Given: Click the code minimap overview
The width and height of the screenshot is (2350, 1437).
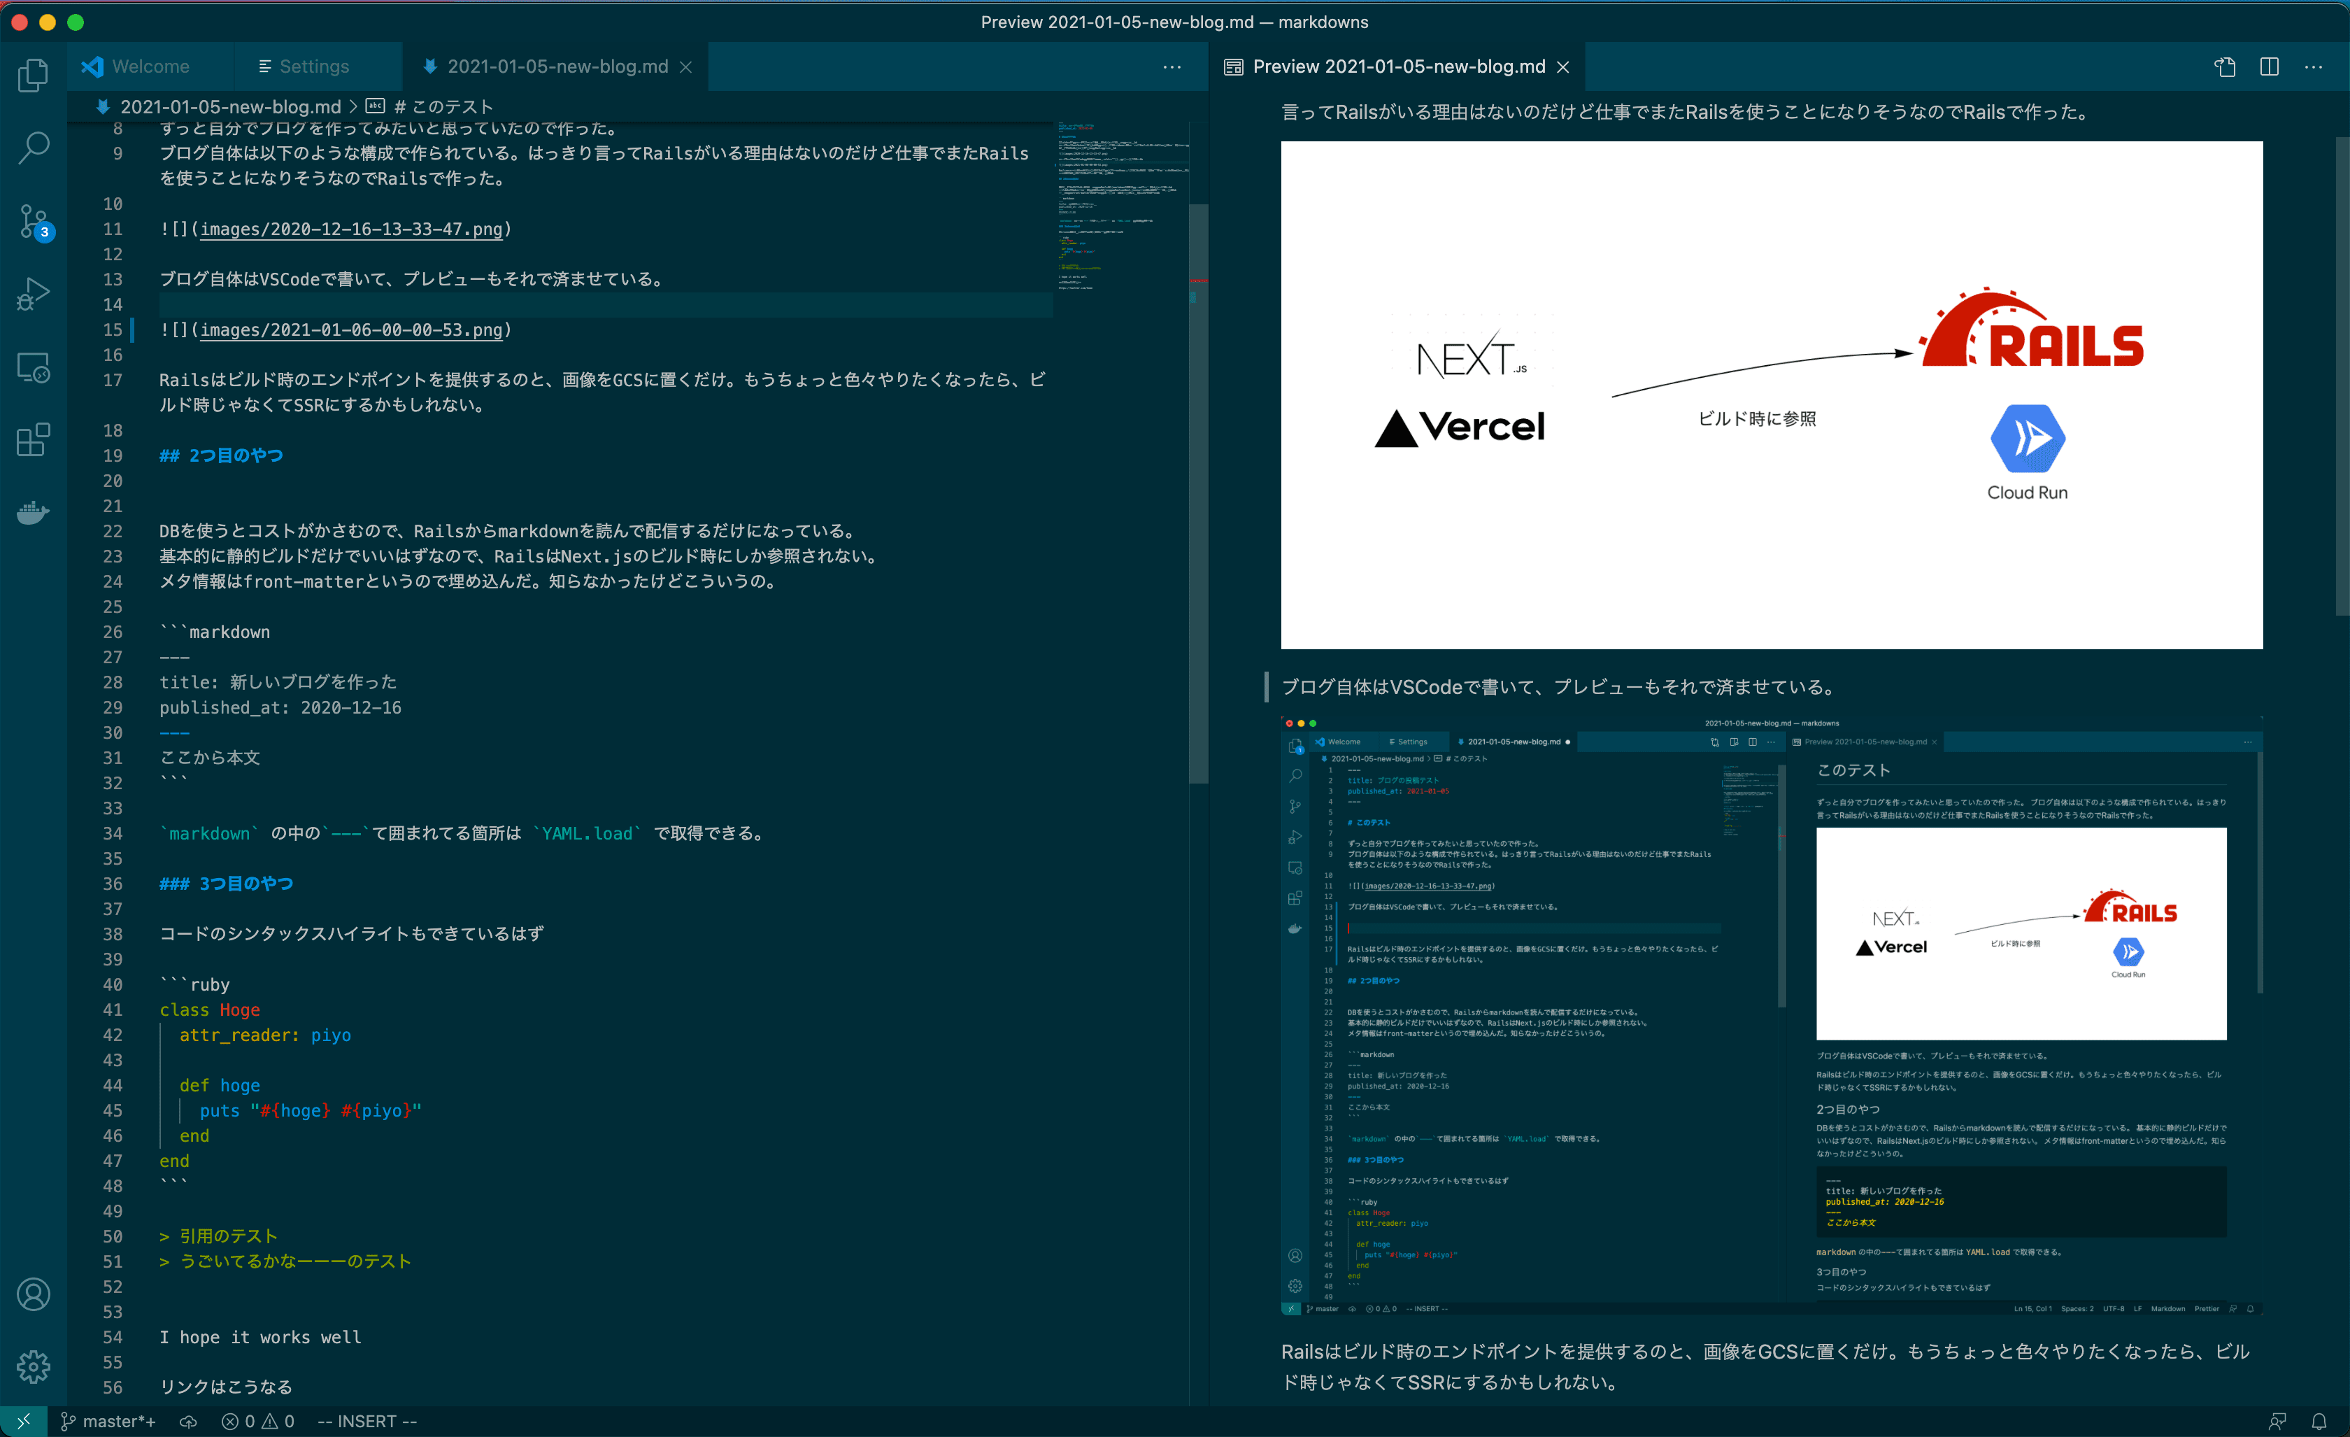Looking at the screenshot, I should click(1120, 205).
